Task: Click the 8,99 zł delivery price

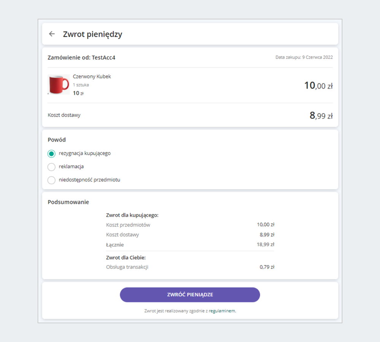Action: pyautogui.click(x=320, y=115)
